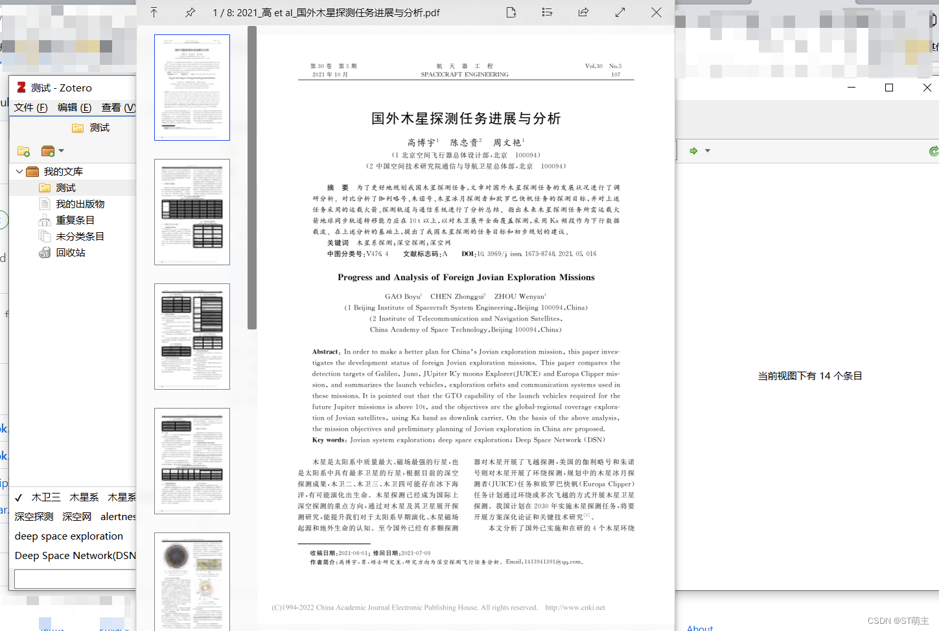Click the 测试 tab with folder icon
Screen dimensions: 939x631
coord(91,128)
